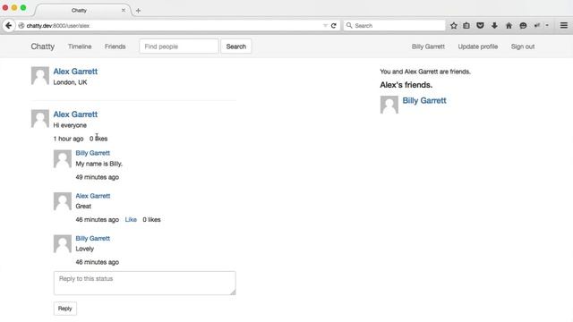Open the URL history dropdown arrow

coord(325,26)
